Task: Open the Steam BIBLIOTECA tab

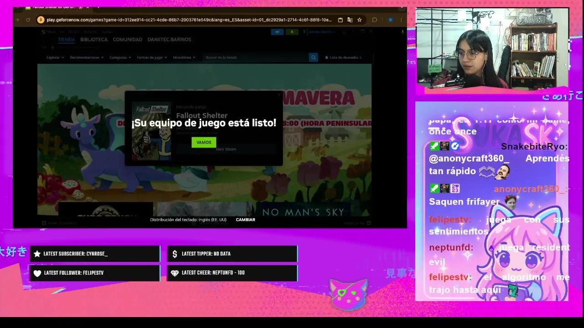Action: (94, 40)
